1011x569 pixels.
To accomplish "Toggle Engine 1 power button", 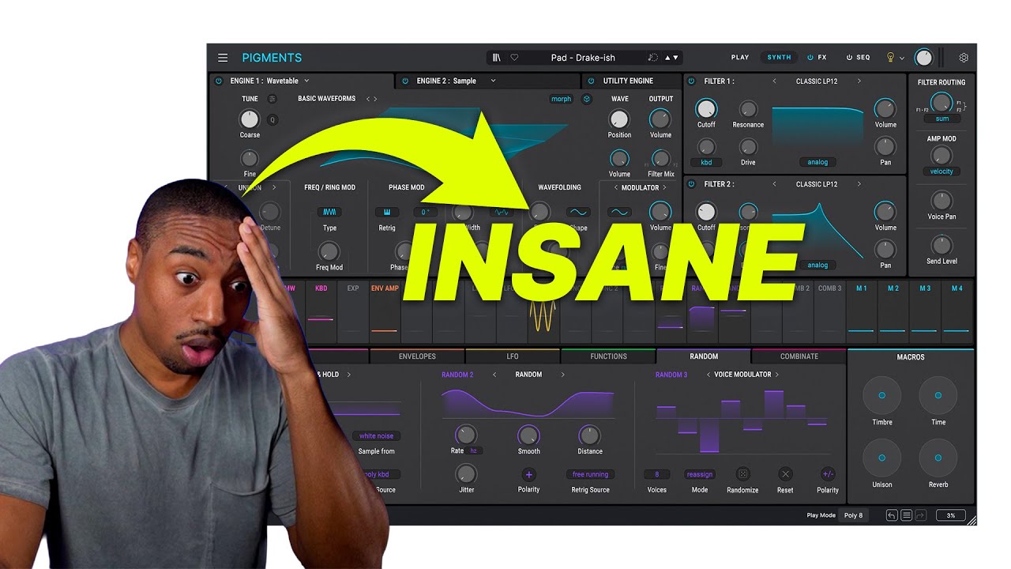I will pyautogui.click(x=219, y=81).
